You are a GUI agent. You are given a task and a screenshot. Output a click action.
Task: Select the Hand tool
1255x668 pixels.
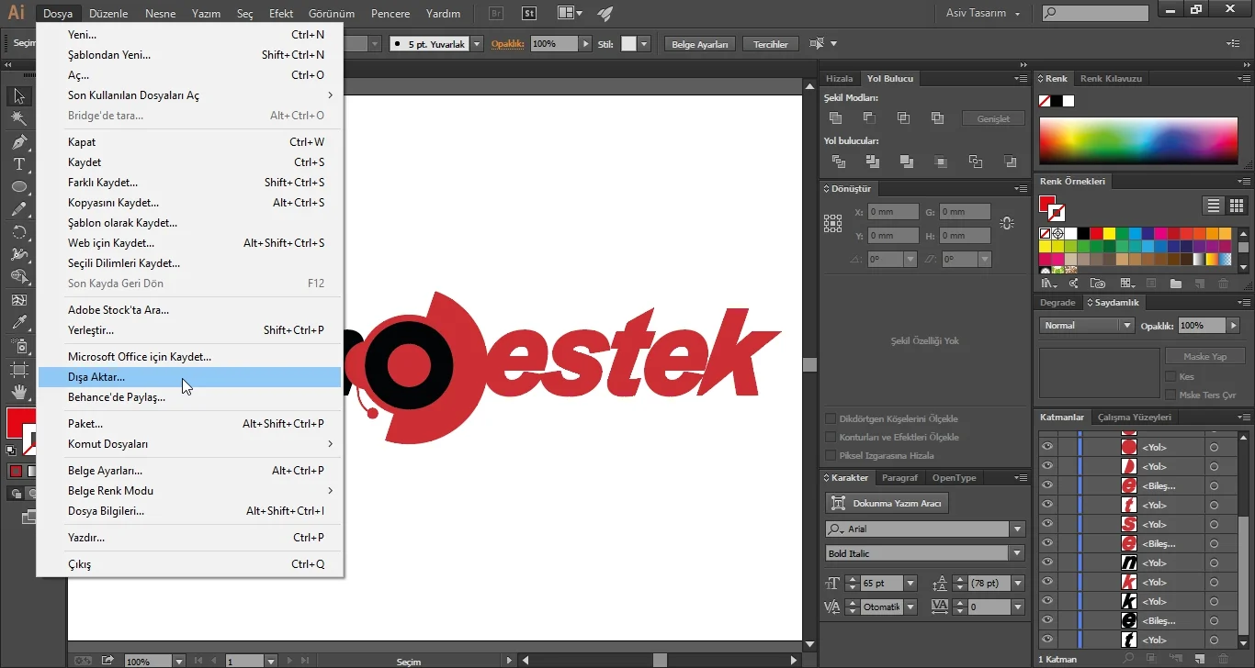coord(18,392)
